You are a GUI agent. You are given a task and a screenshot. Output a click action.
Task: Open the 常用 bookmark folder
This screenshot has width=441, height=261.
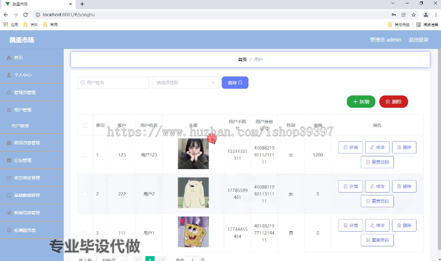click(x=50, y=25)
